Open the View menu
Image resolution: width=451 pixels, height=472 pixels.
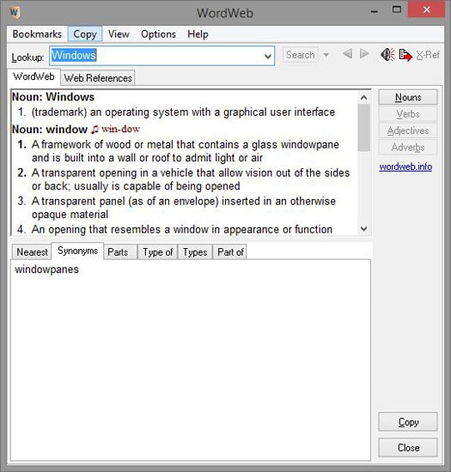[x=119, y=34]
